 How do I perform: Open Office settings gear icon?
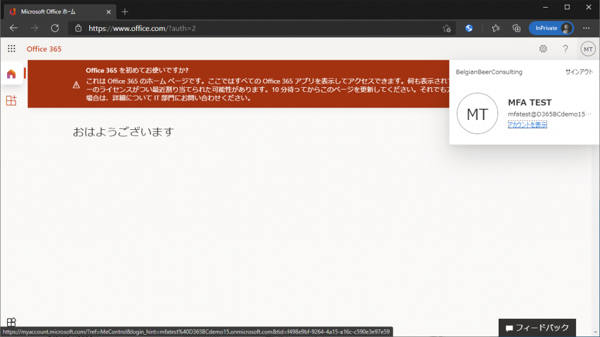543,49
